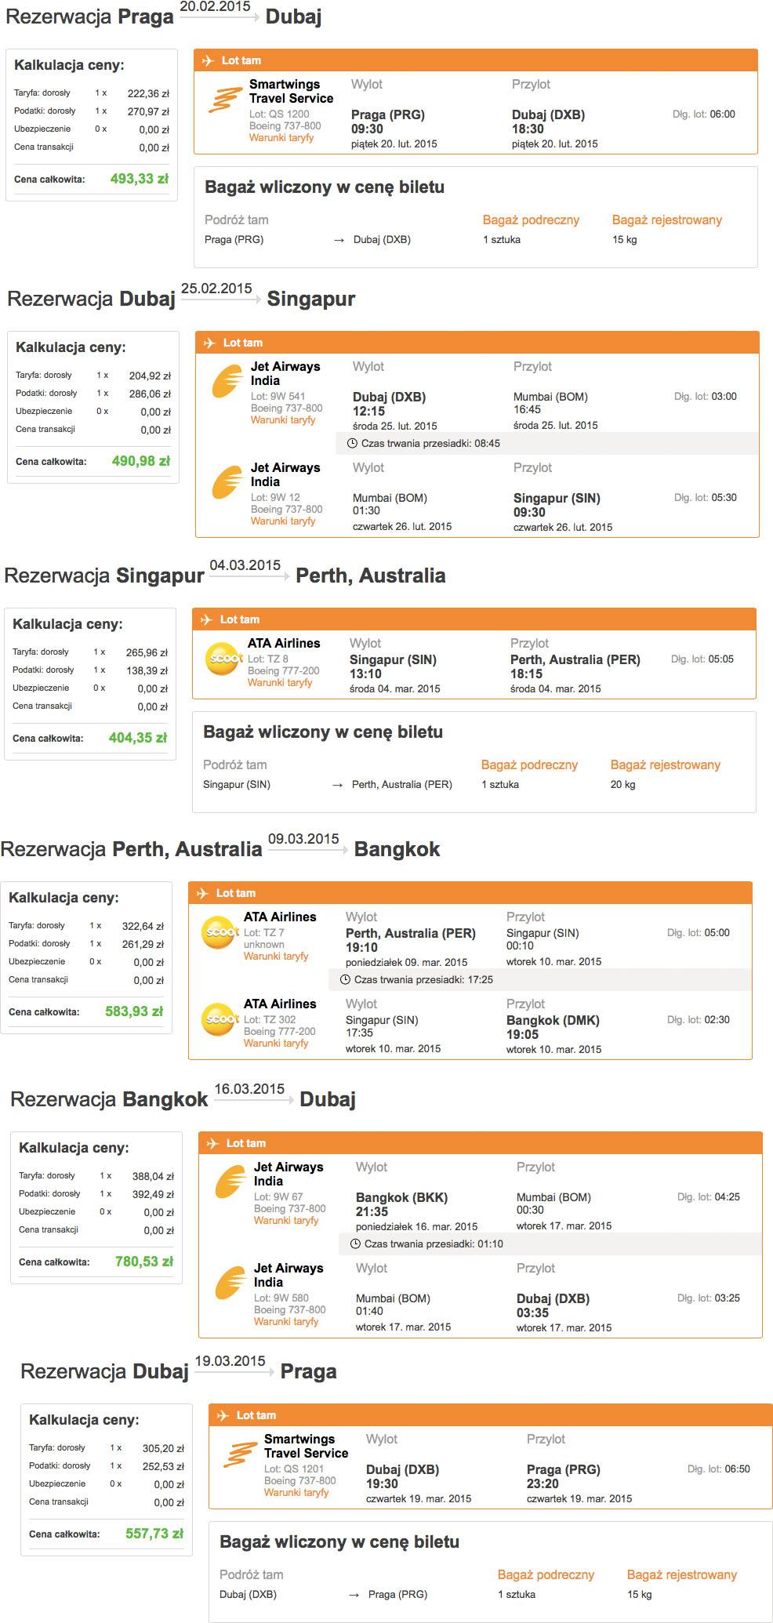Open Warunki taryfy for flight 9W 580
Screen dimensions: 773x1623
point(286,1321)
